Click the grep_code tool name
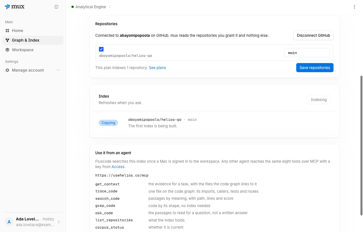 [105, 206]
